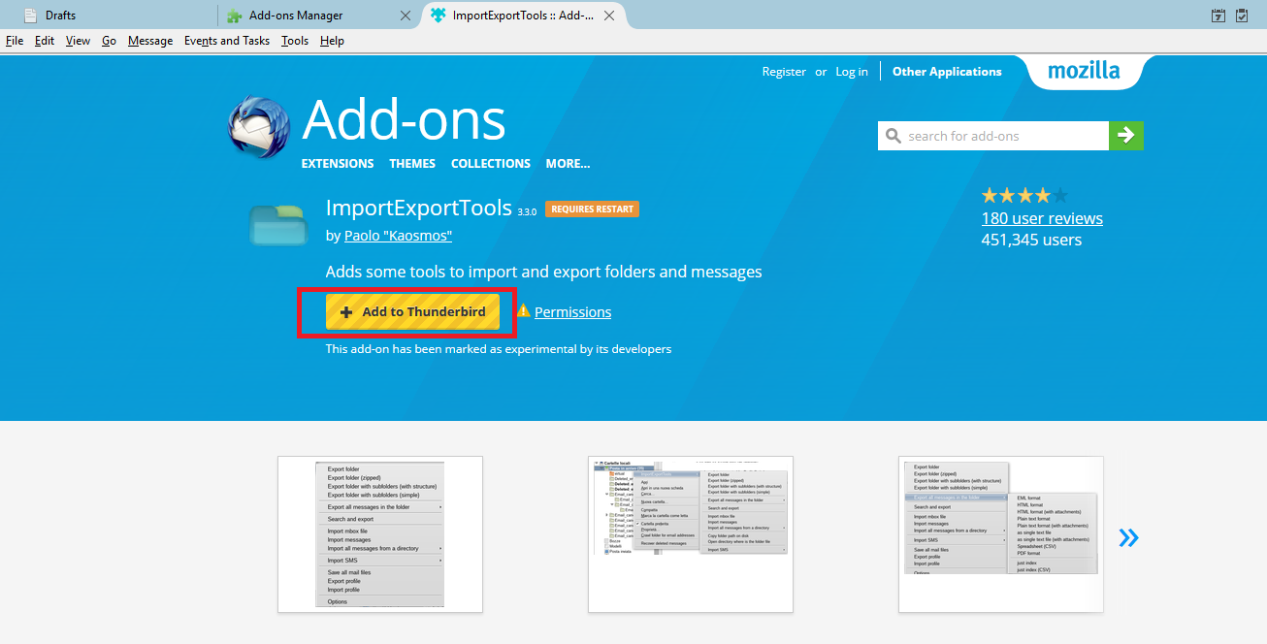Click the Thunderbird logo icon
Screen dimensions: 1267x644
click(x=258, y=127)
